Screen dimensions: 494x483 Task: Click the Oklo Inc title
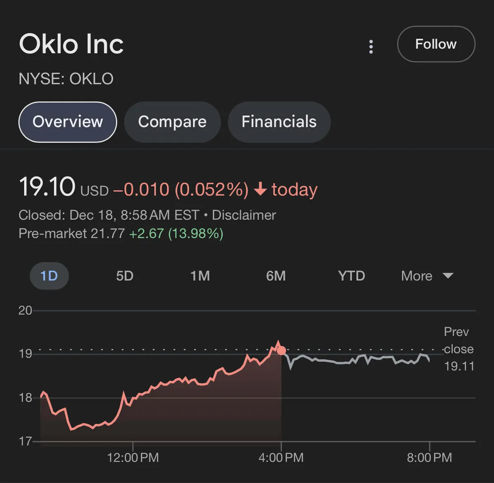[71, 44]
